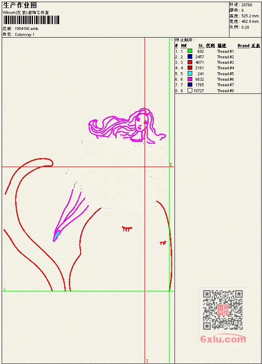Click the file name '1904180.emb'
This screenshot has height=364, width=262.
[27, 29]
